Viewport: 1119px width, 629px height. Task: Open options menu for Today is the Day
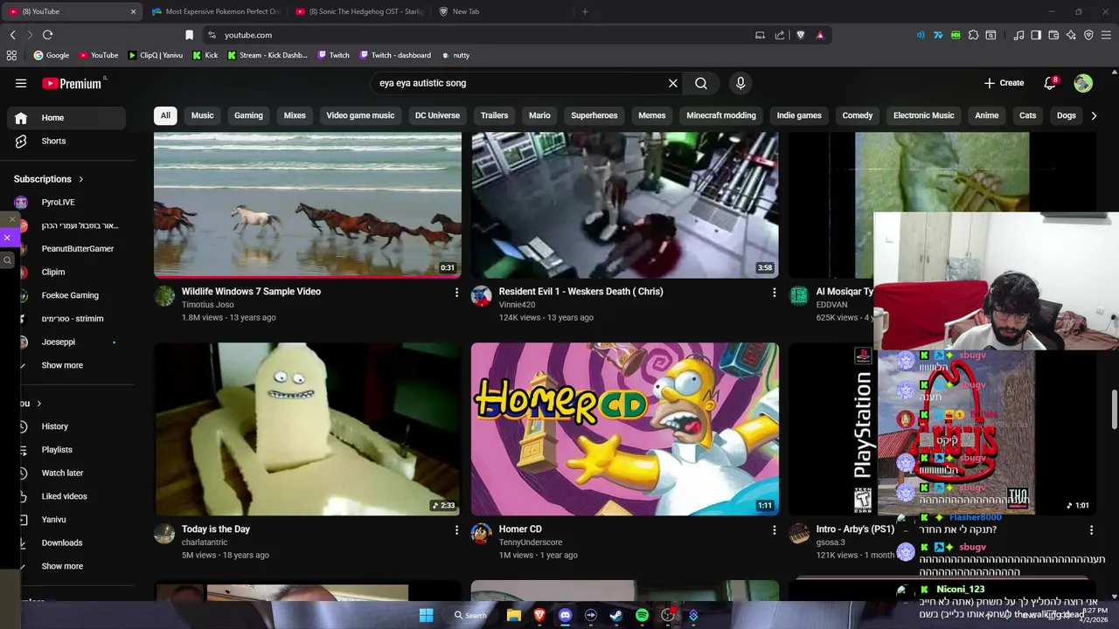[456, 530]
